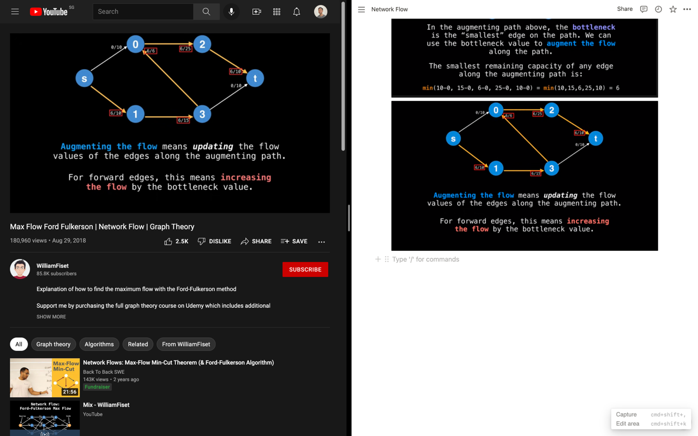Go to YouTube home via logo
Image resolution: width=698 pixels, height=436 pixels.
tap(49, 11)
